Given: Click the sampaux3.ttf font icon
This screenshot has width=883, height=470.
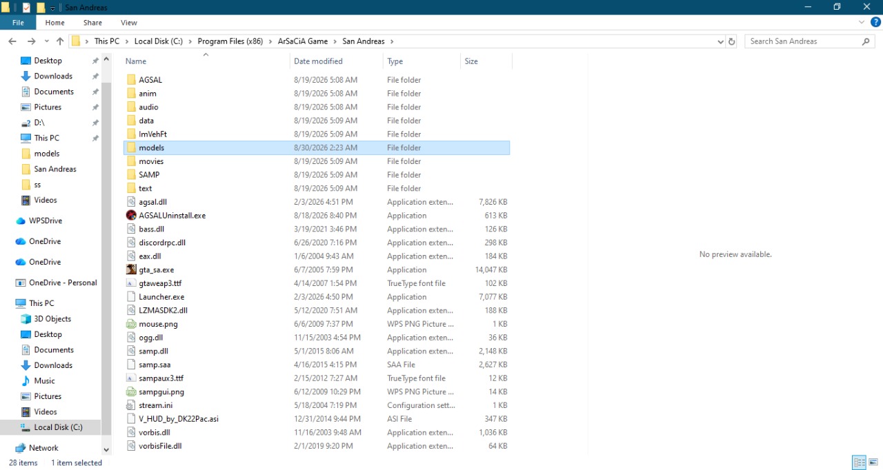Looking at the screenshot, I should [132, 378].
